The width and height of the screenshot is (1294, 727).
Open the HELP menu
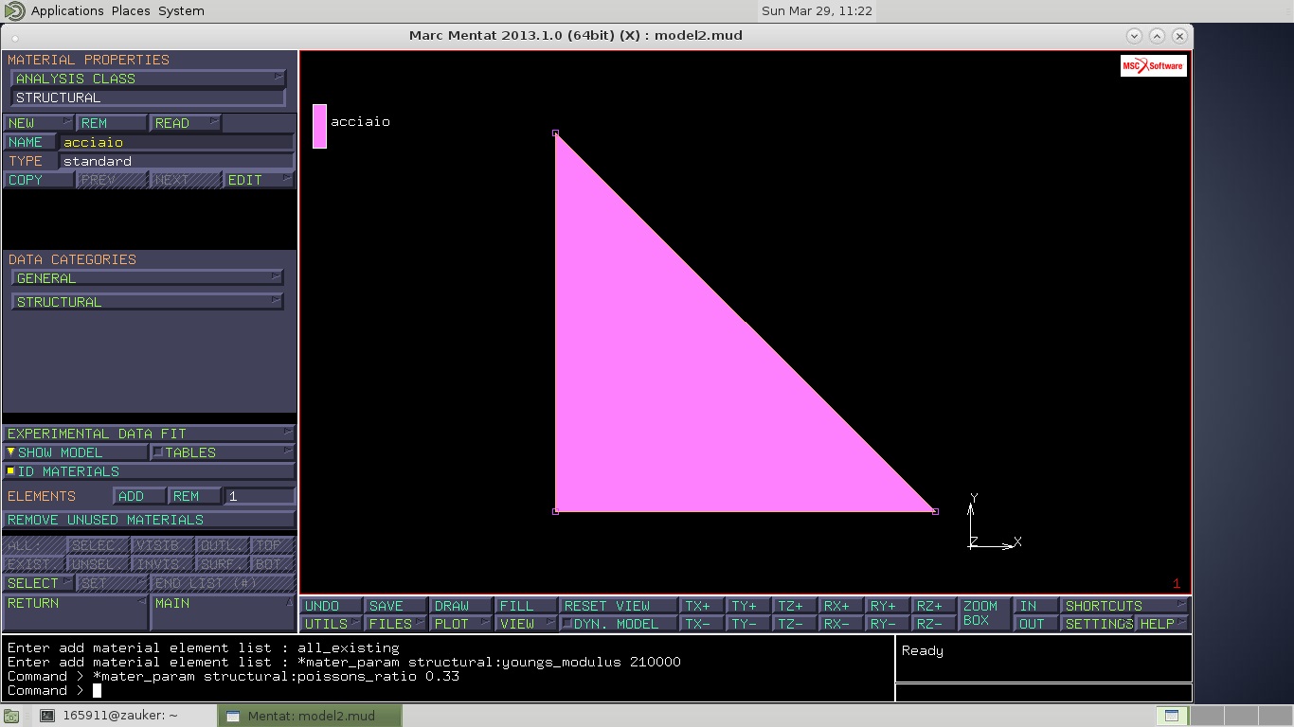[x=1163, y=624]
